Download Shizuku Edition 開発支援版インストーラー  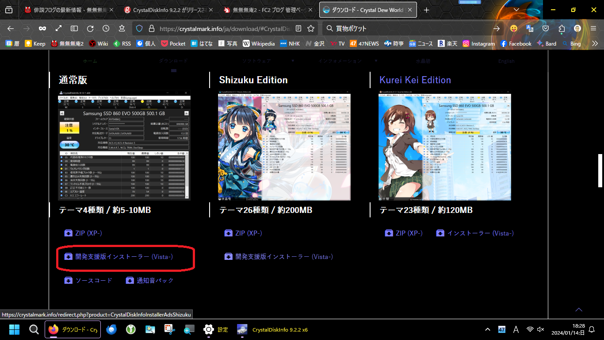(x=279, y=256)
